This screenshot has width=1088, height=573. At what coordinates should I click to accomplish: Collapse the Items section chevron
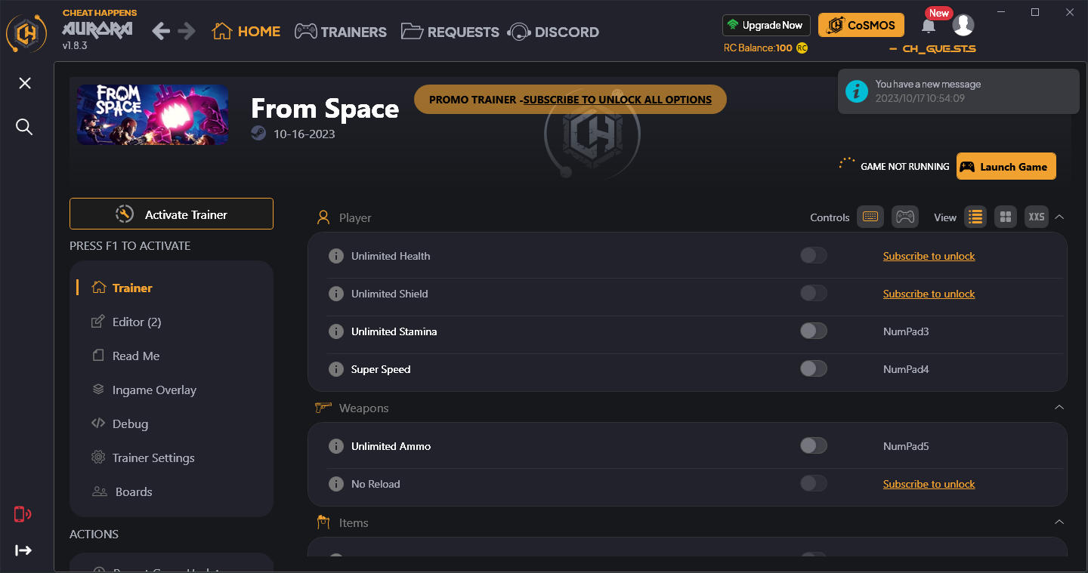[1059, 522]
